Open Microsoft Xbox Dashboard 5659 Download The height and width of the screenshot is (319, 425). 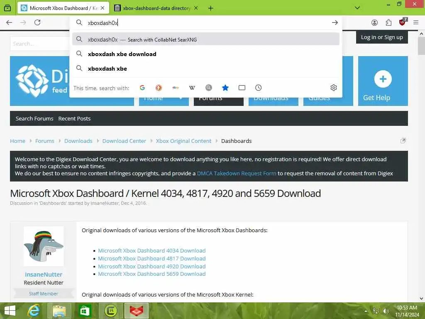click(x=152, y=274)
